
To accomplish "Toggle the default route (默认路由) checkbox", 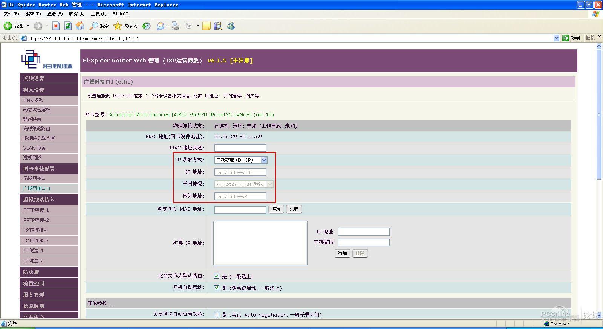I will [x=216, y=276].
